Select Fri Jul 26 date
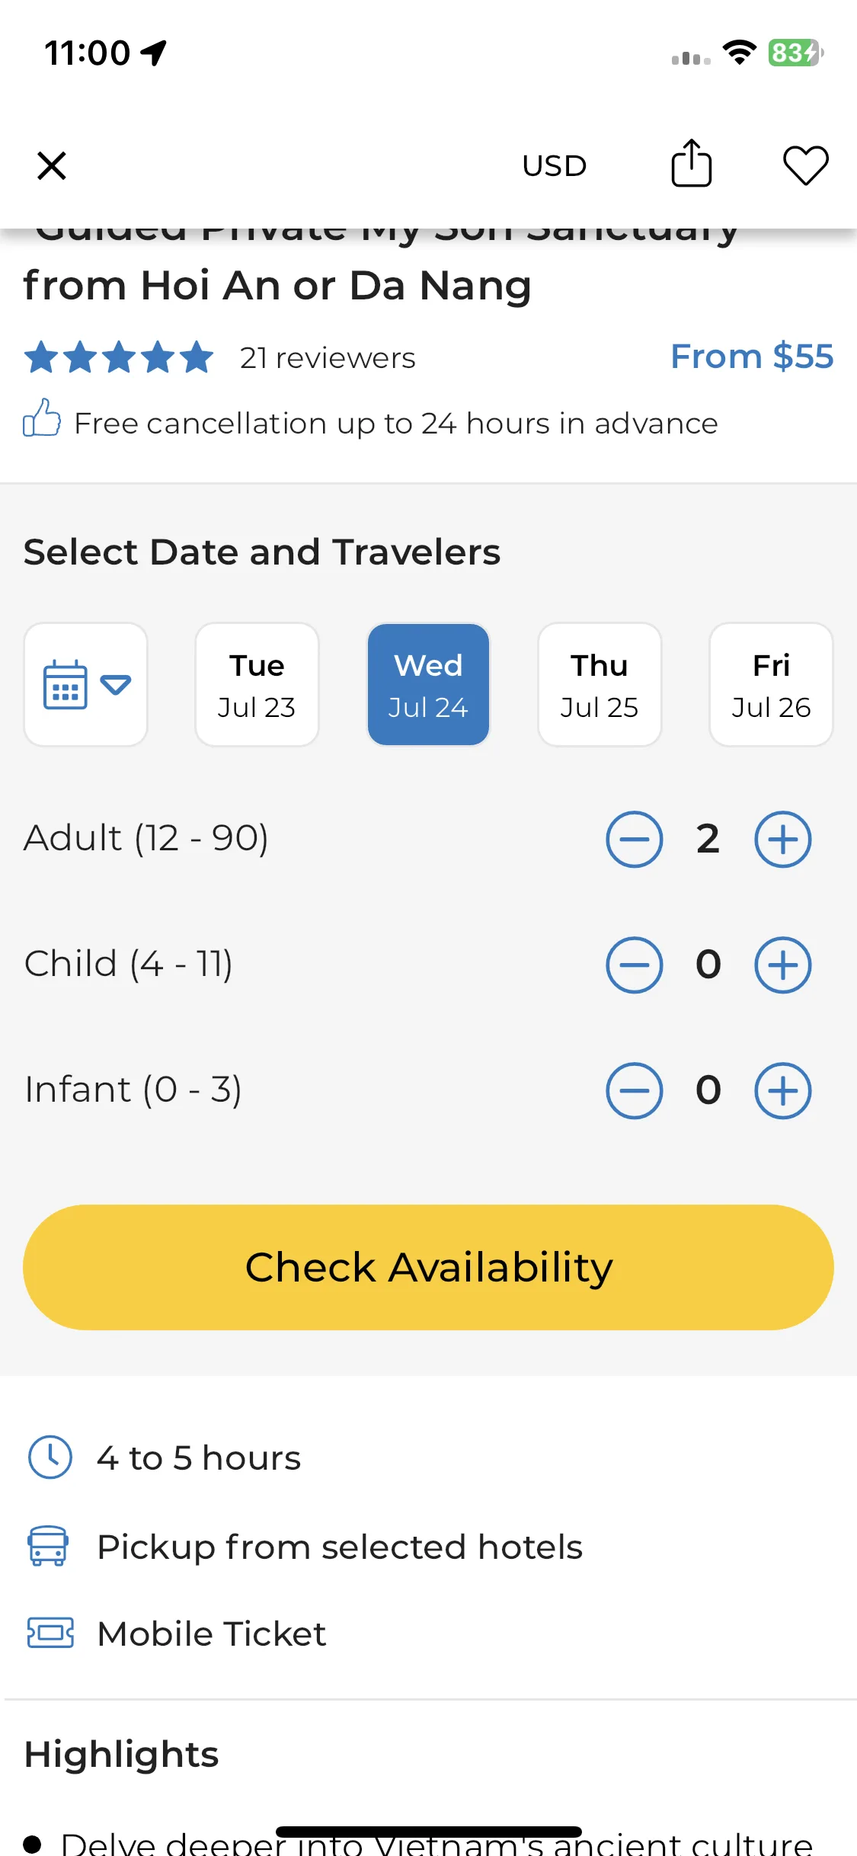The width and height of the screenshot is (857, 1856). [x=771, y=684]
